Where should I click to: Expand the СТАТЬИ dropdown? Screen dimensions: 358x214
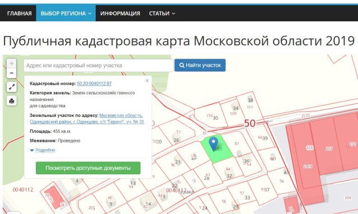pyautogui.click(x=162, y=13)
